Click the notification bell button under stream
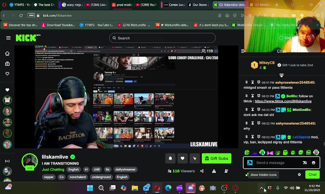Viewport: 325px width, 194px height. [x=170, y=158]
